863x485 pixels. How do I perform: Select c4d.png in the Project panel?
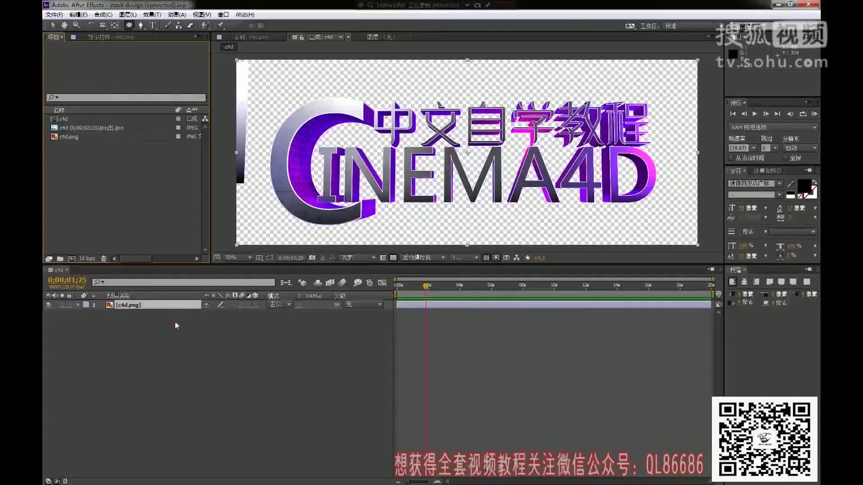pyautogui.click(x=69, y=137)
